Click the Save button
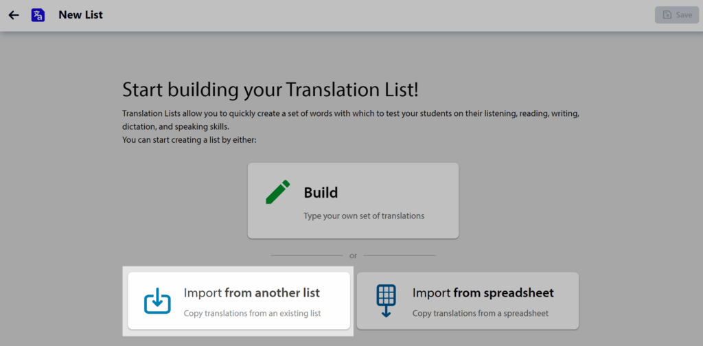The image size is (703, 346). [676, 15]
